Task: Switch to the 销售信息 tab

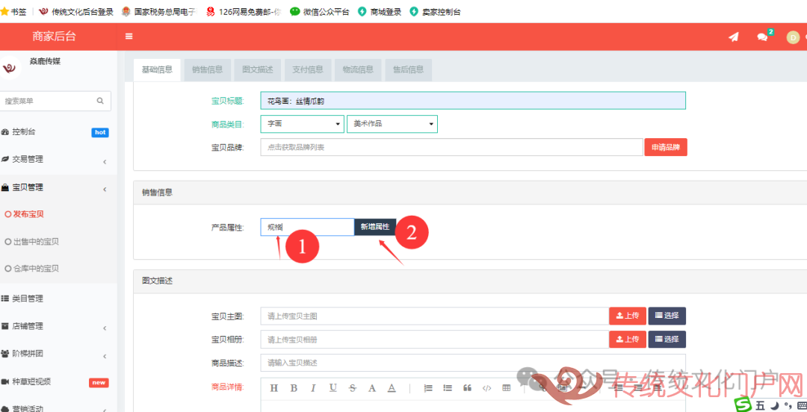Action: coord(208,70)
